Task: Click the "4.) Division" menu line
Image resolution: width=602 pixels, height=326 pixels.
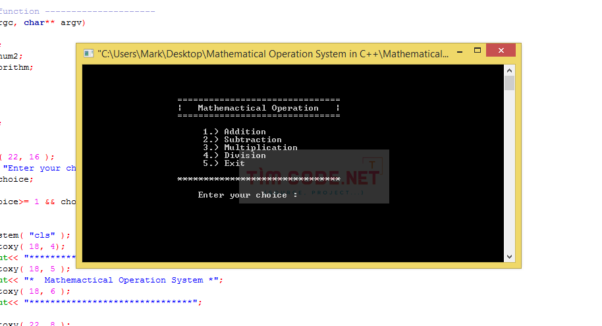Action: [x=234, y=155]
